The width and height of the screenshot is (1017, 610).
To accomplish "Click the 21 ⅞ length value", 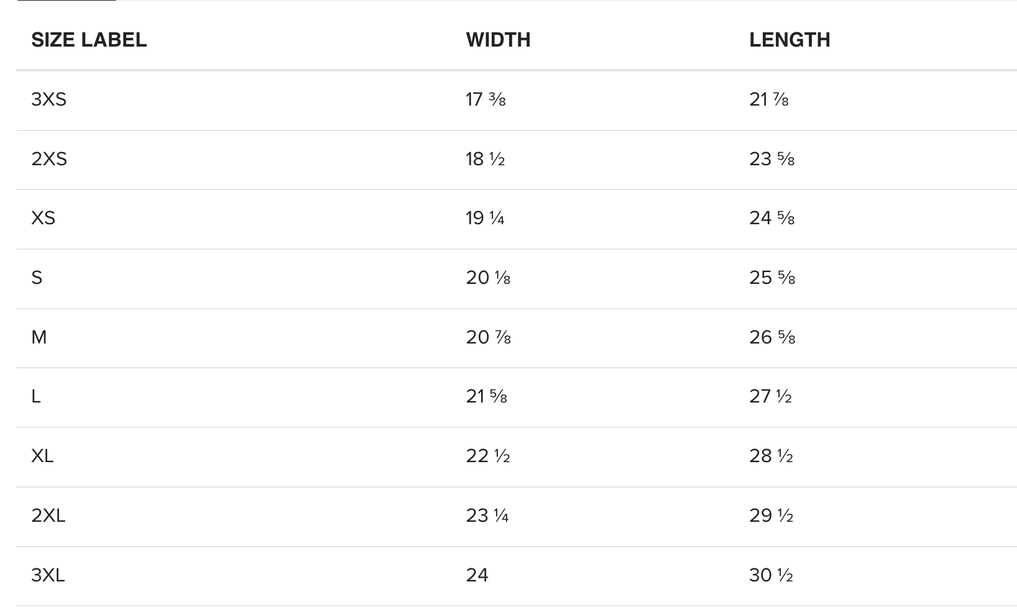I will pyautogui.click(x=769, y=99).
